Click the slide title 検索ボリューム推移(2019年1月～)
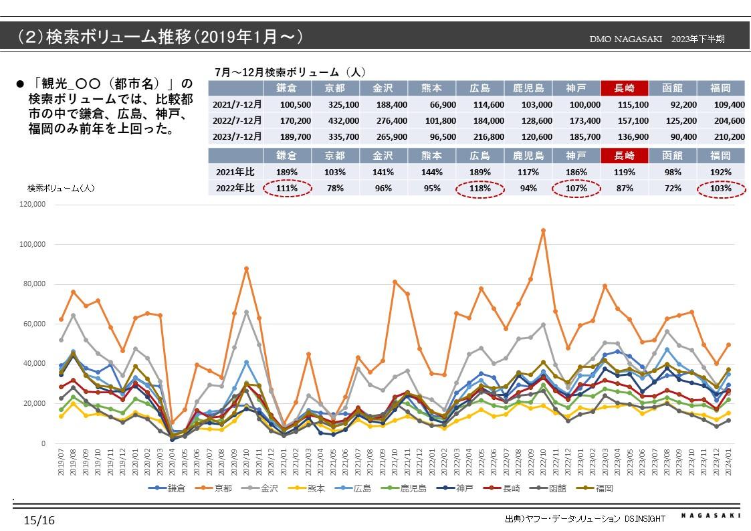The height and width of the screenshot is (531, 751). [160, 37]
